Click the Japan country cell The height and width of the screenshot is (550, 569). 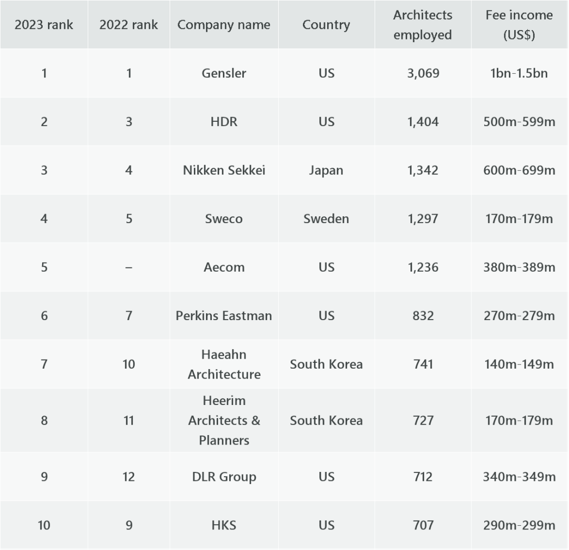[x=326, y=170]
